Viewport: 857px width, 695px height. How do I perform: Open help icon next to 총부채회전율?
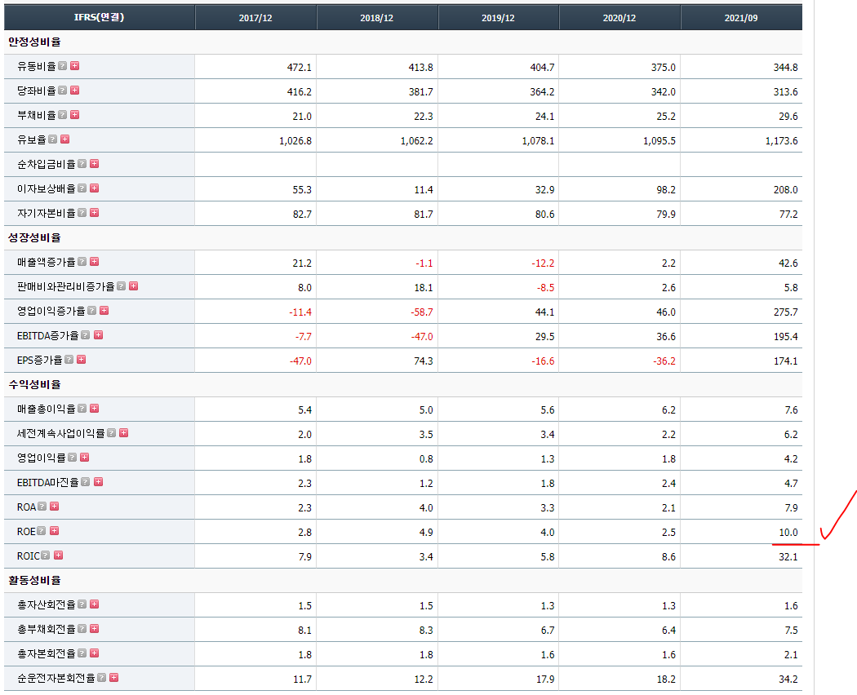coord(82,629)
